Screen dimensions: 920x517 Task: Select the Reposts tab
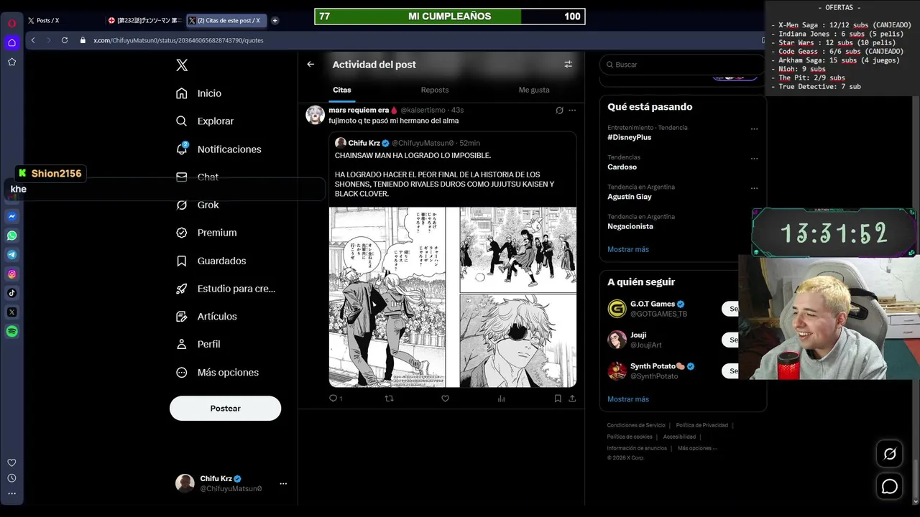tap(435, 90)
